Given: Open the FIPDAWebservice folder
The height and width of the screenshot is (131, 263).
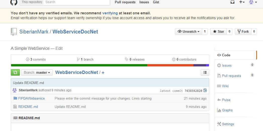Looking at the screenshot, I should click(x=32, y=98).
